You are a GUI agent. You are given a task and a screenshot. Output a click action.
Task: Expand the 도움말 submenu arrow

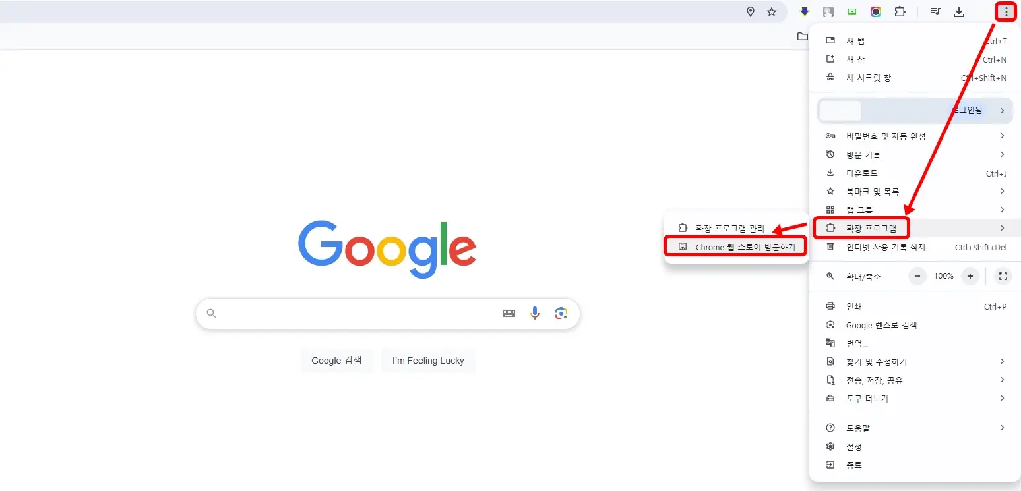[x=1002, y=427]
